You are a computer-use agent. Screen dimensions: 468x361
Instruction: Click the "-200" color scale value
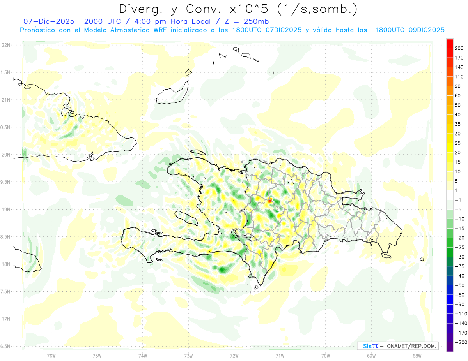pos(461,342)
